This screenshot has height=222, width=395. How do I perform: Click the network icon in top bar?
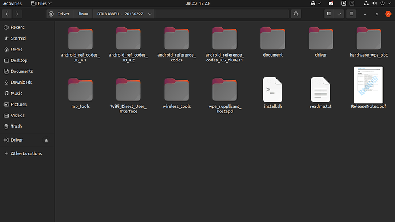(366, 3)
